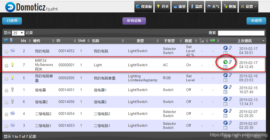This screenshot has height=140, width=270.
Task: Click the grey bulb icon in 继电器1 row
Action: tap(12, 89)
